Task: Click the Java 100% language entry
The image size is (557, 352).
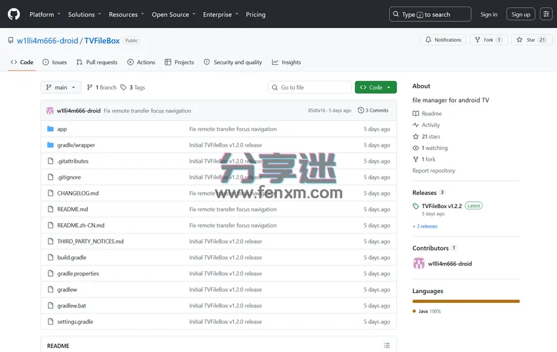Action: coord(427,311)
